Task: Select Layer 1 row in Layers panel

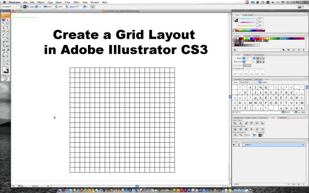Action: [269, 145]
